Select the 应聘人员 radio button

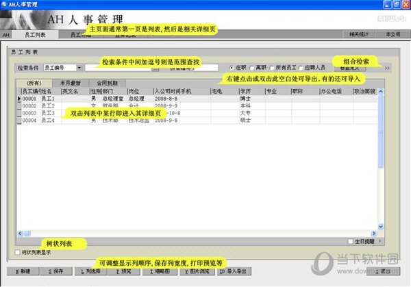click(x=301, y=68)
